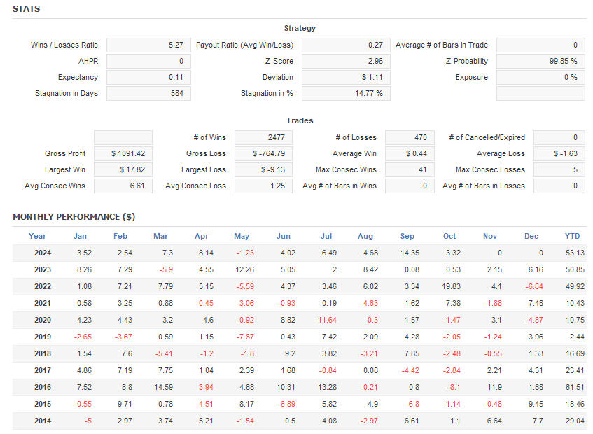The width and height of the screenshot is (593, 434).
Task: Click the Exposure field 0 %
Action: [540, 77]
